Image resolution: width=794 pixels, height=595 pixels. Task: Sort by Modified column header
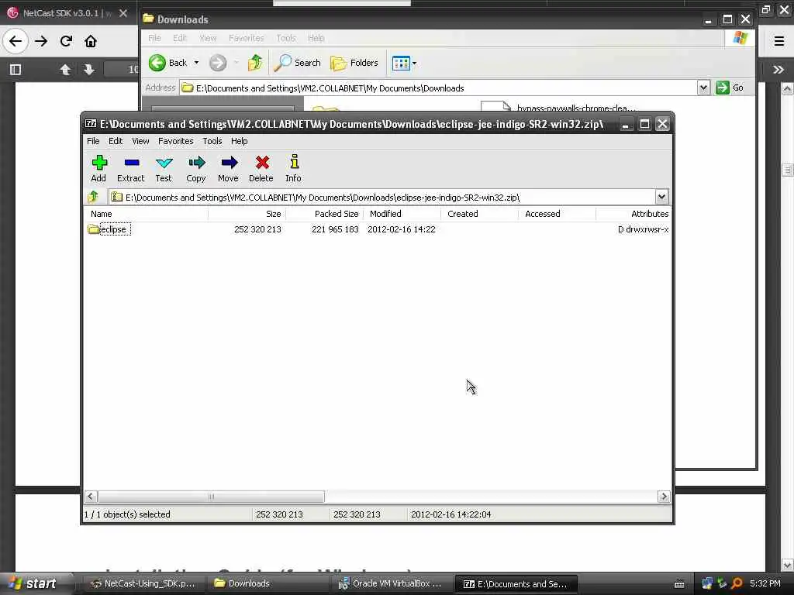point(402,214)
